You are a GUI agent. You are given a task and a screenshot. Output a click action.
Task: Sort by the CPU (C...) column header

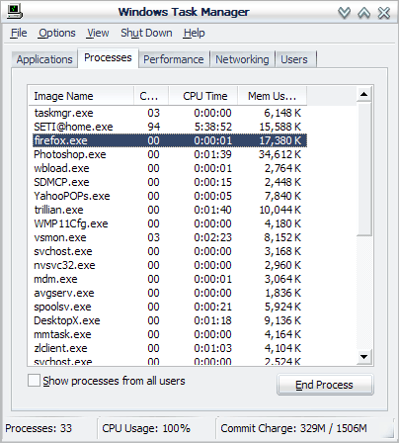click(151, 96)
